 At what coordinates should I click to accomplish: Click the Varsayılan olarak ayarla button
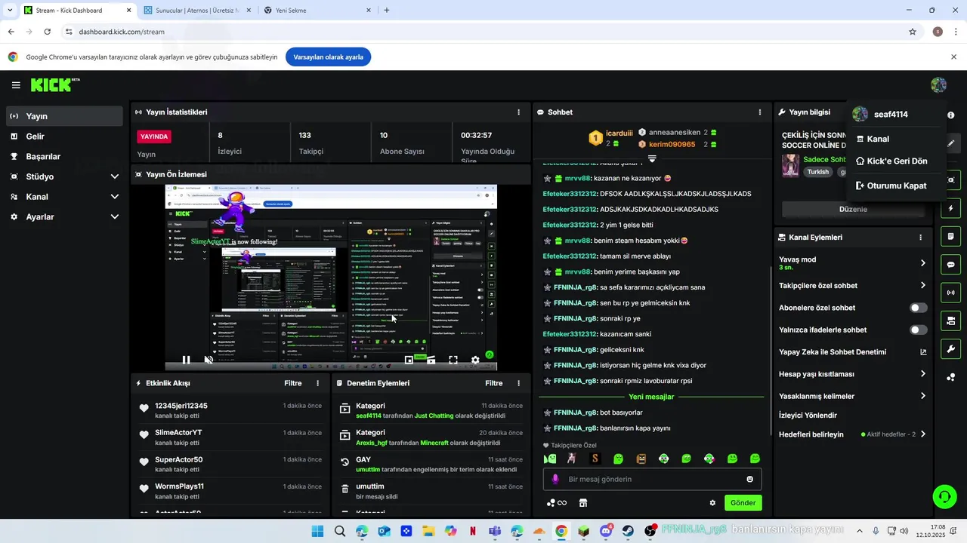click(x=328, y=57)
